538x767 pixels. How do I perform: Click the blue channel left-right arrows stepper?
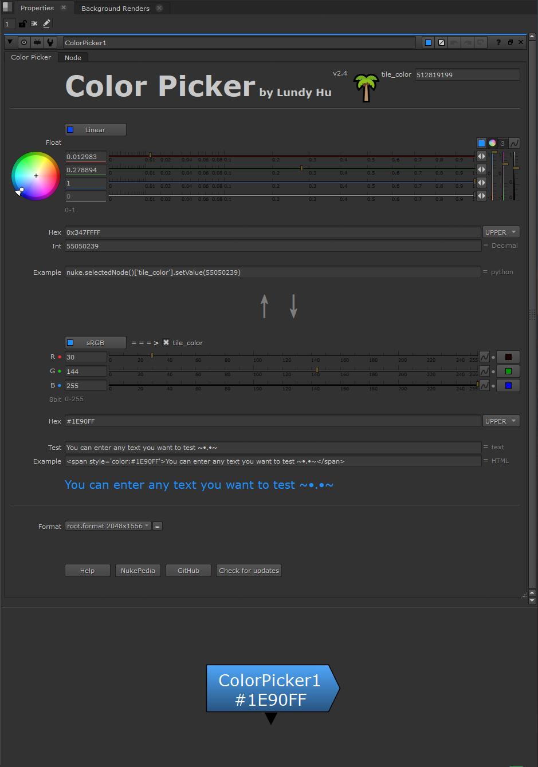click(482, 183)
